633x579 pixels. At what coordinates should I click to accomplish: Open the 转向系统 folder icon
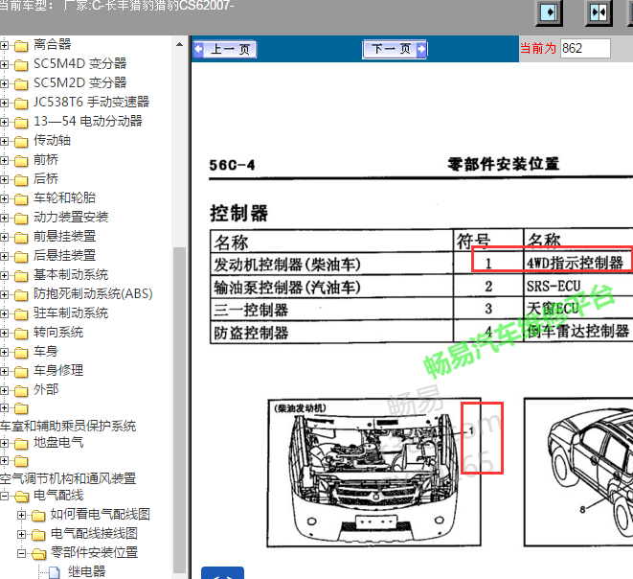pyautogui.click(x=21, y=334)
